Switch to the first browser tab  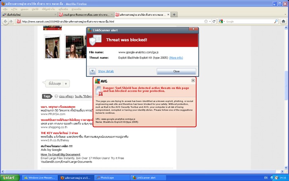point(29,14)
